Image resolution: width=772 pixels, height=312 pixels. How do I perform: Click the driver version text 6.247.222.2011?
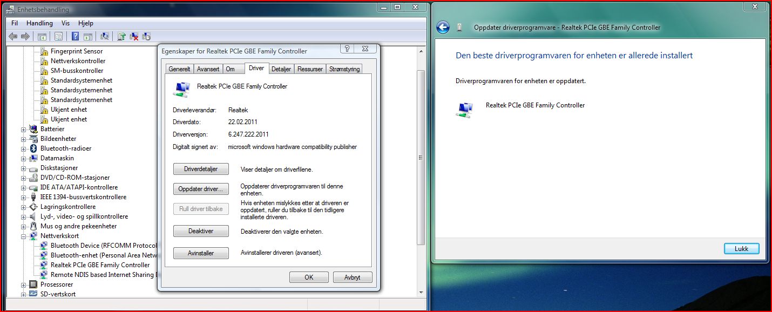point(248,134)
